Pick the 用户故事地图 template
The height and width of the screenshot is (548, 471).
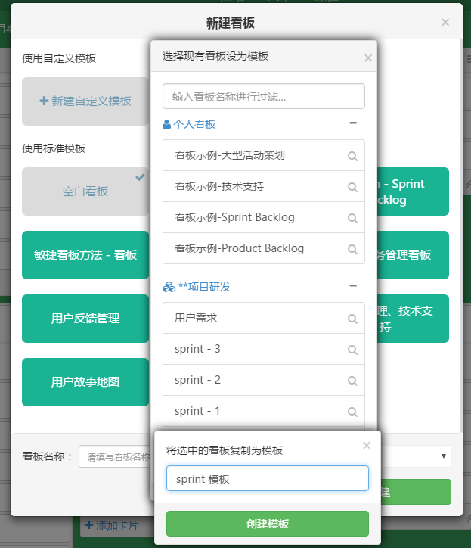[85, 382]
